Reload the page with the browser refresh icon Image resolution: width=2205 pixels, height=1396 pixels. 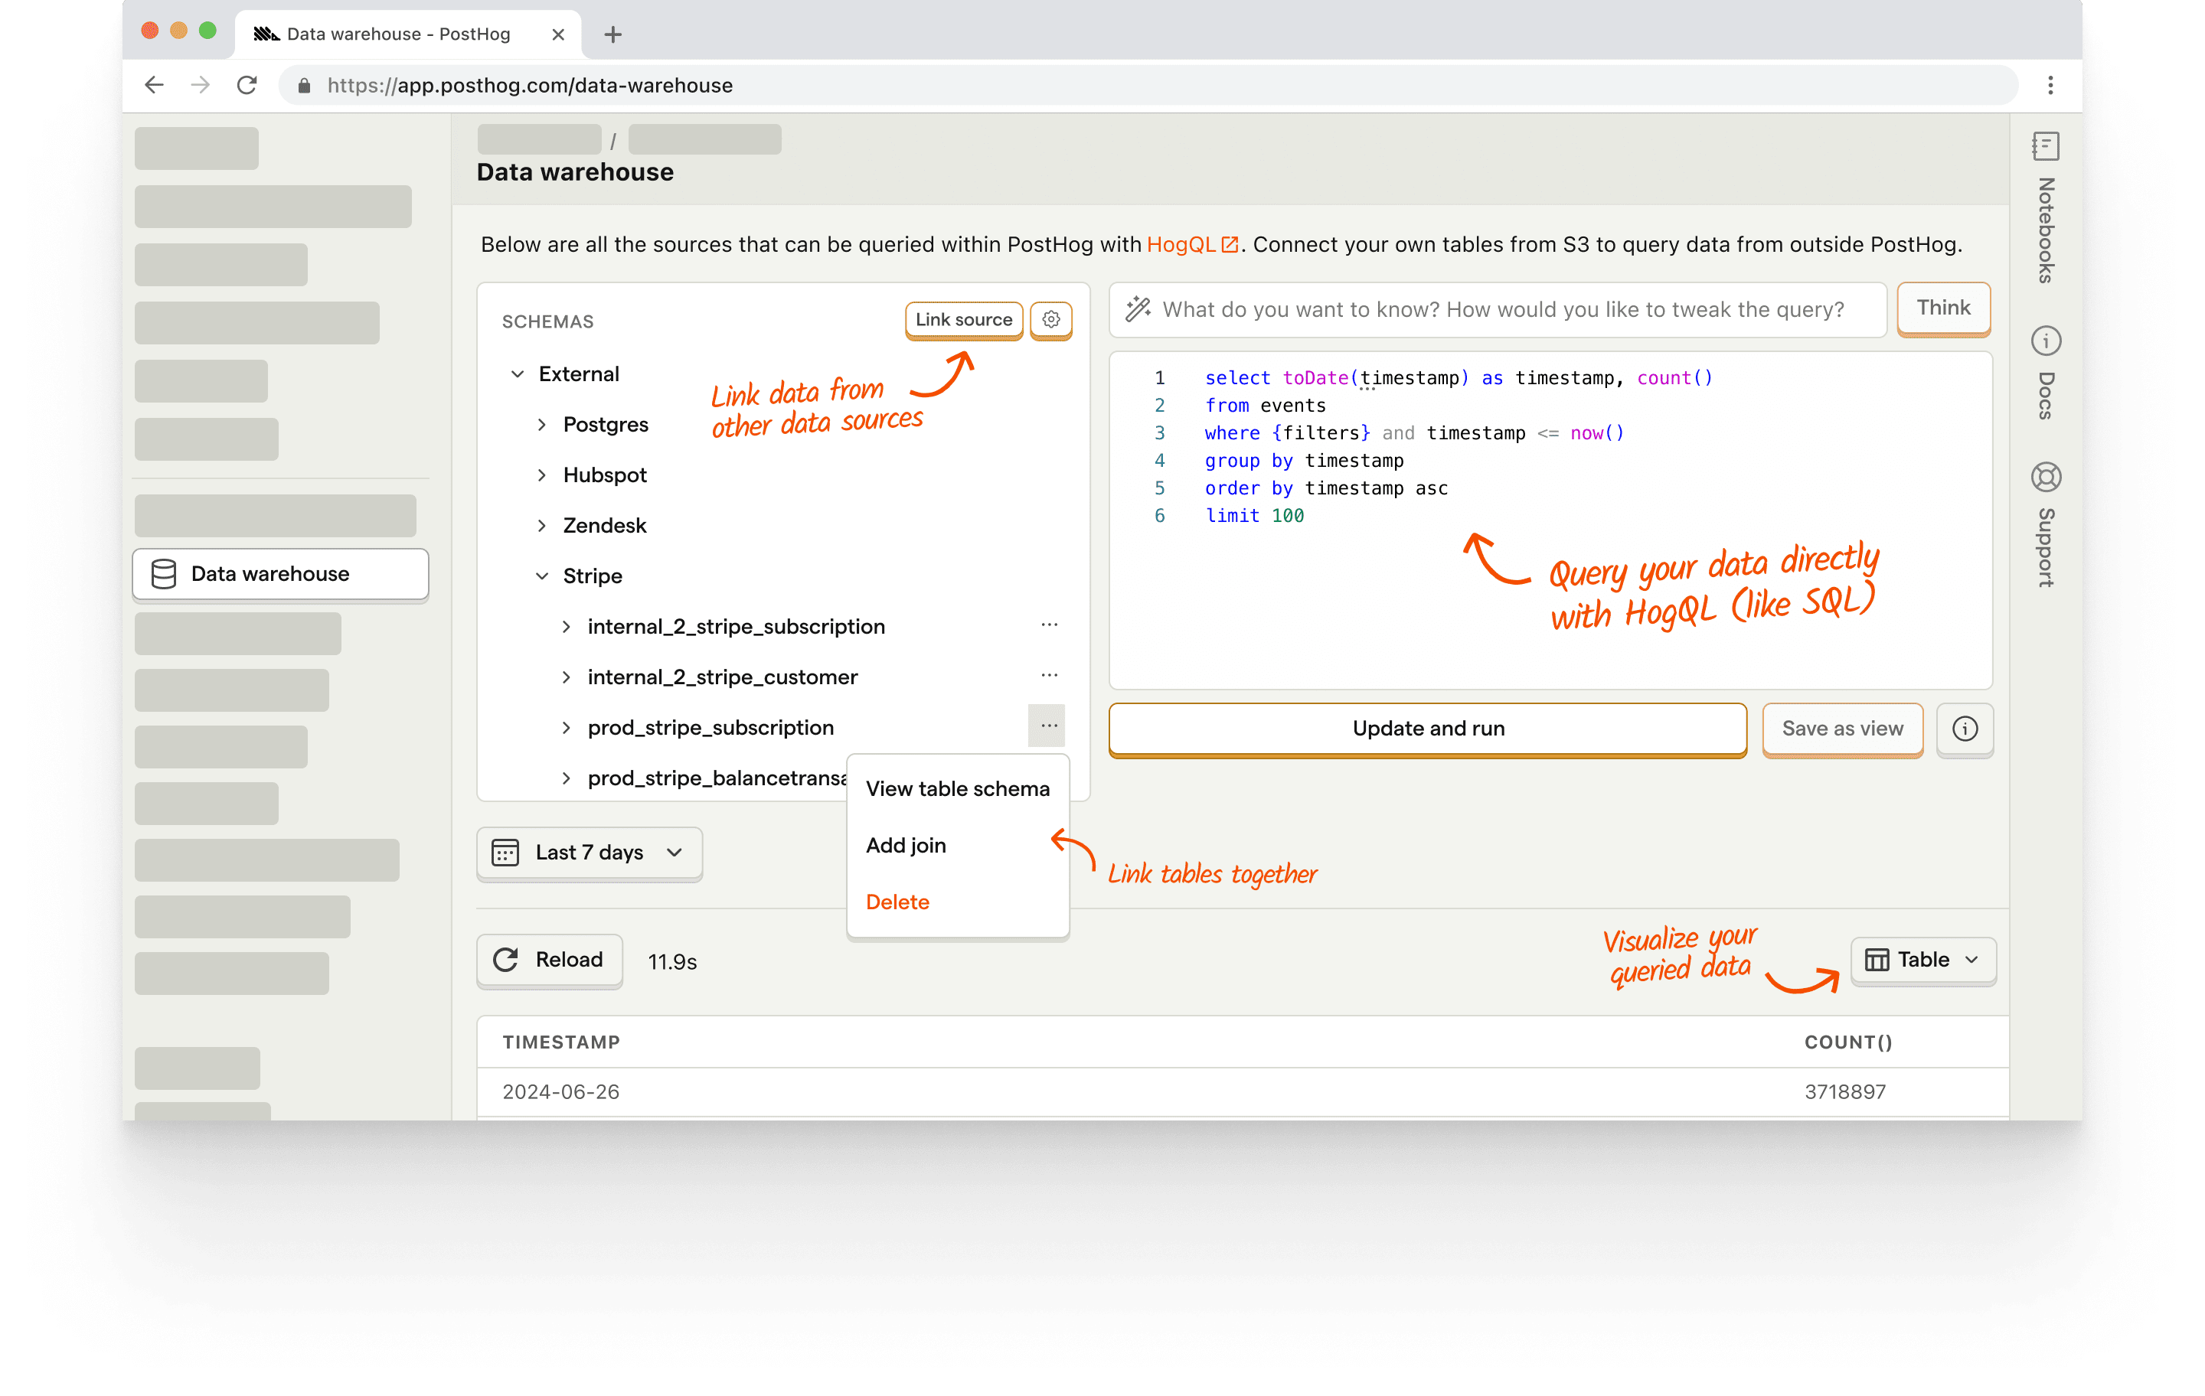pyautogui.click(x=247, y=85)
